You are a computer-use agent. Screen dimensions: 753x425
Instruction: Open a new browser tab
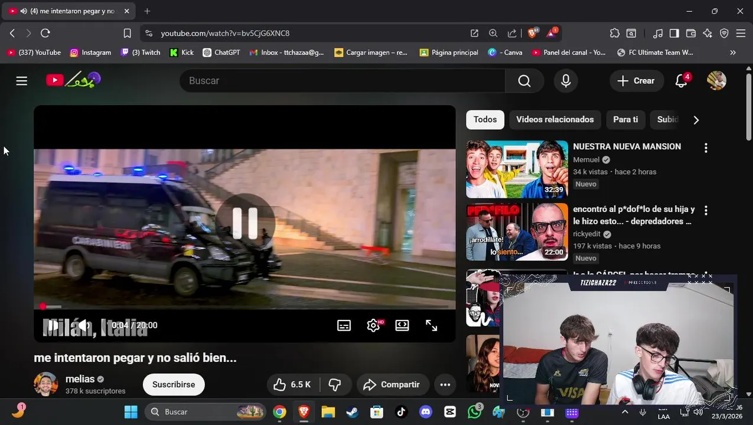point(147,11)
